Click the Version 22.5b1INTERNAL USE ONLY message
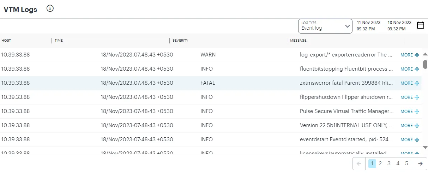Viewport: 428px width, 173px height. pos(346,126)
